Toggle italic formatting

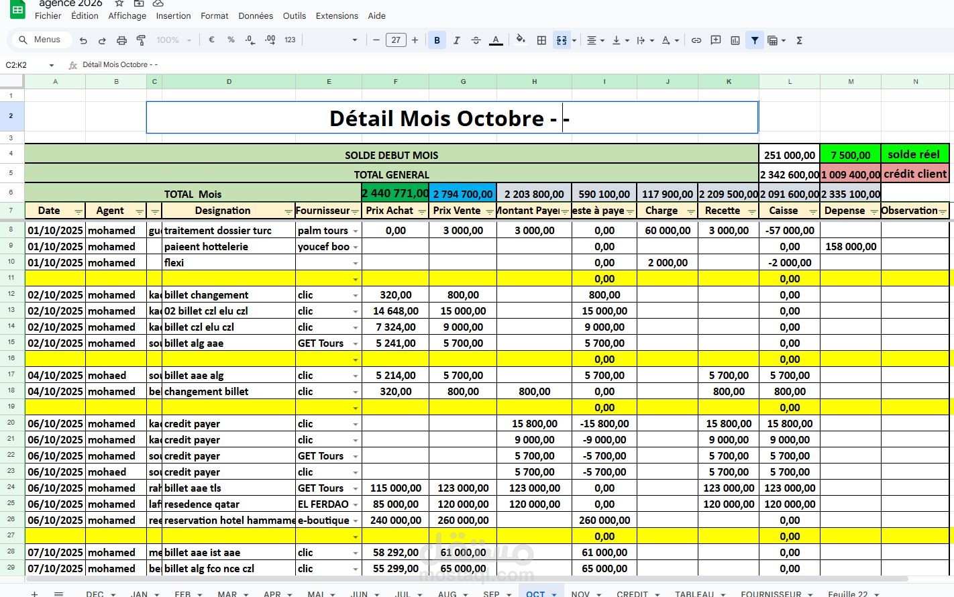point(456,40)
